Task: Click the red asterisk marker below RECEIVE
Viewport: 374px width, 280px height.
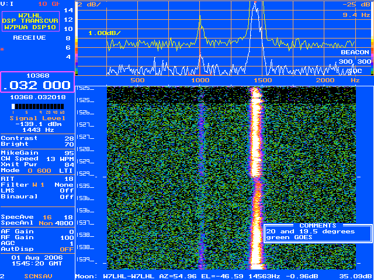Action: click(x=2, y=50)
